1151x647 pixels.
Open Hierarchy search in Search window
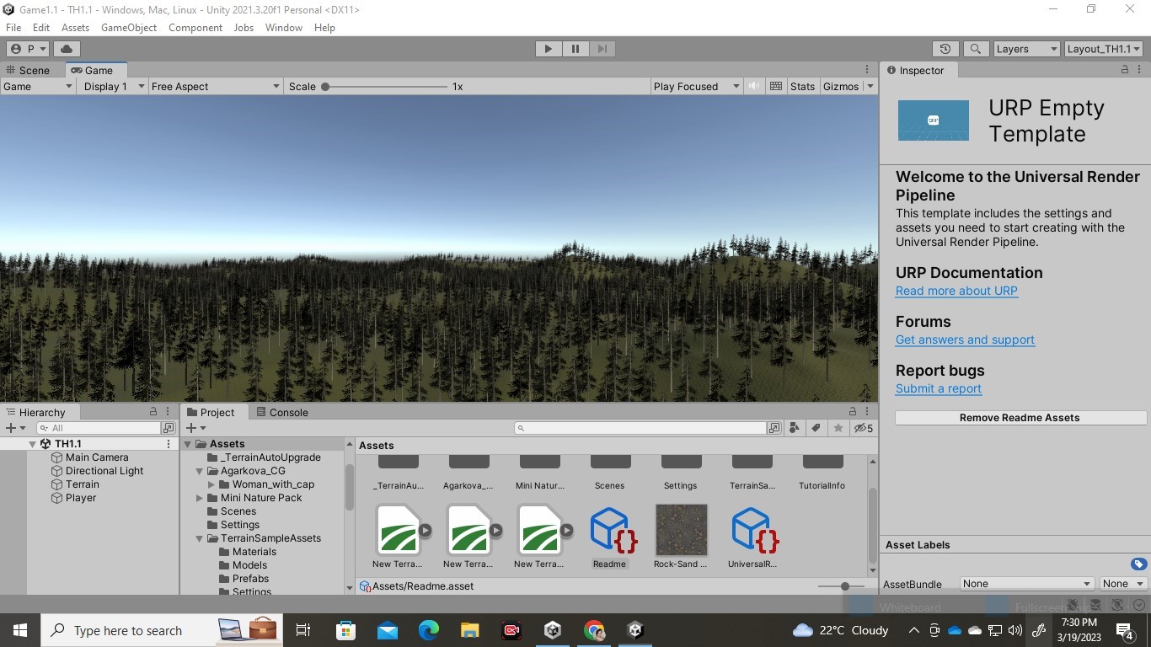point(169,428)
